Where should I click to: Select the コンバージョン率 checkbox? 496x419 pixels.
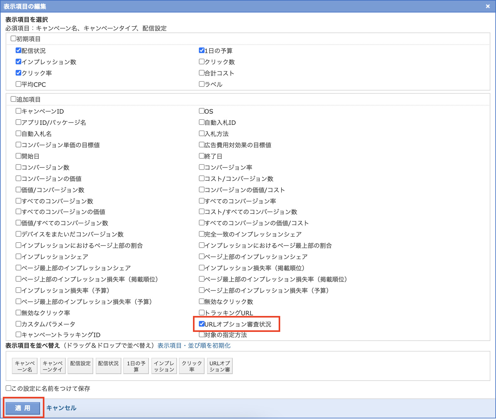pos(202,167)
